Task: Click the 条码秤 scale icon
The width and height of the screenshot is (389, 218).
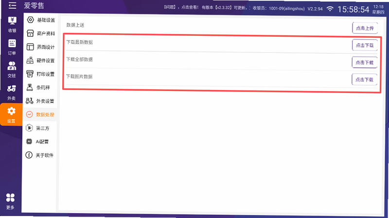Action: 30,87
